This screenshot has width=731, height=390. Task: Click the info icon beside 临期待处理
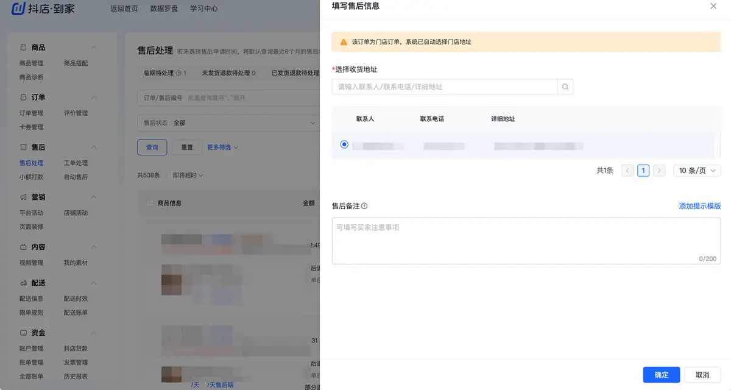[178, 73]
